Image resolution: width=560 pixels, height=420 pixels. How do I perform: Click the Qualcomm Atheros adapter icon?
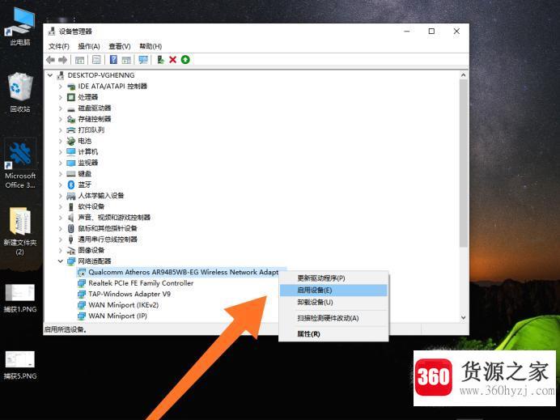tap(82, 273)
